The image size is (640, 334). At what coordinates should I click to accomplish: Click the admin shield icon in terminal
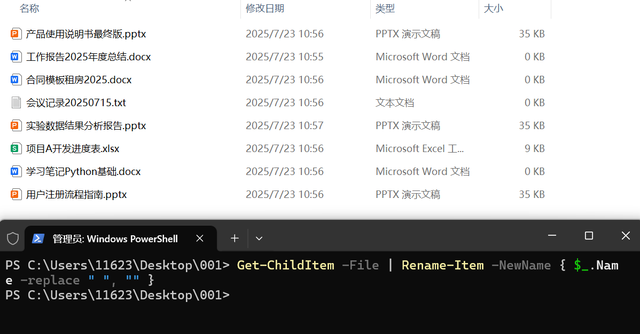tap(13, 238)
